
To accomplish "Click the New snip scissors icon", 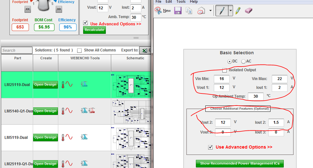I will pos(158,10).
